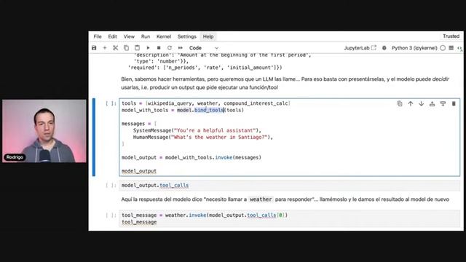The image size is (466, 262).
Task: Move the active cell up
Action: 411,103
